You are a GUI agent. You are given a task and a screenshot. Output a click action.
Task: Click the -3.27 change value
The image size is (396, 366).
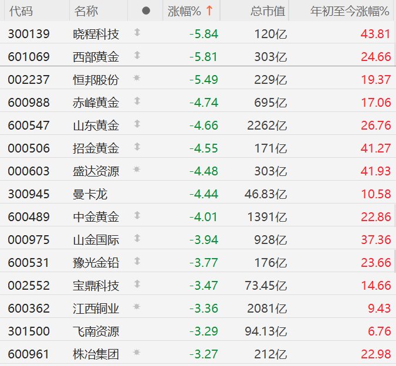coord(204,354)
